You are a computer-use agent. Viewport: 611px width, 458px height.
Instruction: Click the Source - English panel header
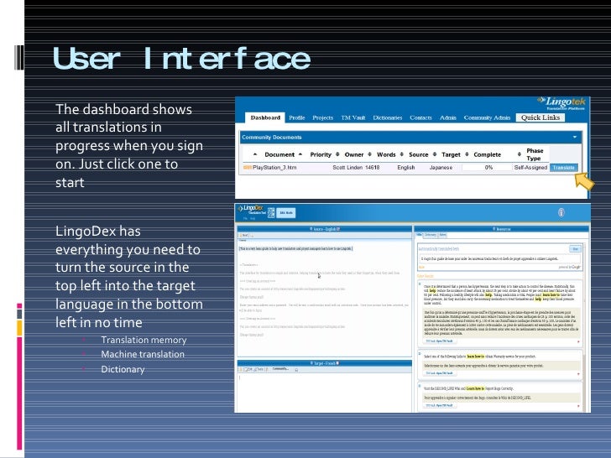tap(324, 229)
